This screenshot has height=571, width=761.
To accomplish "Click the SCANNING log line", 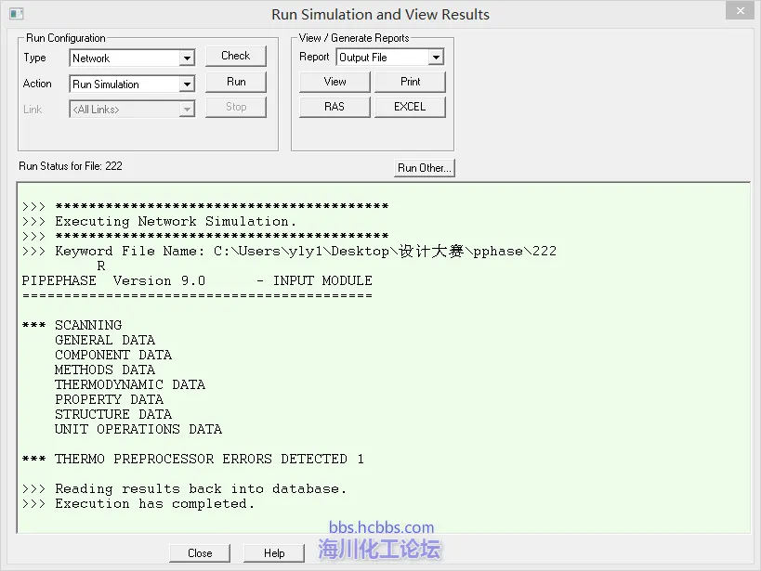I will click(72, 325).
